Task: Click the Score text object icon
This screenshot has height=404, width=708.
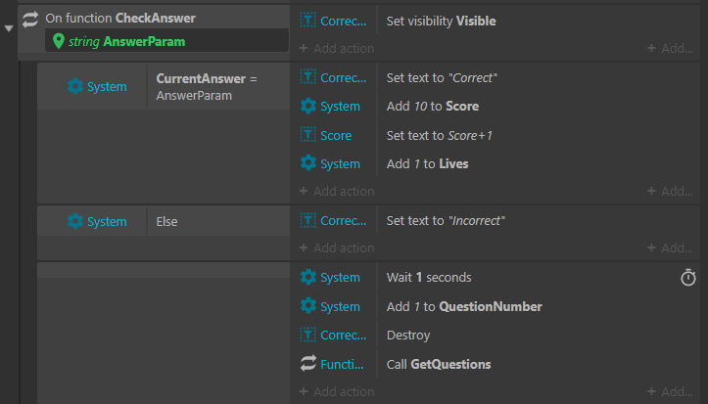Action: pos(307,135)
